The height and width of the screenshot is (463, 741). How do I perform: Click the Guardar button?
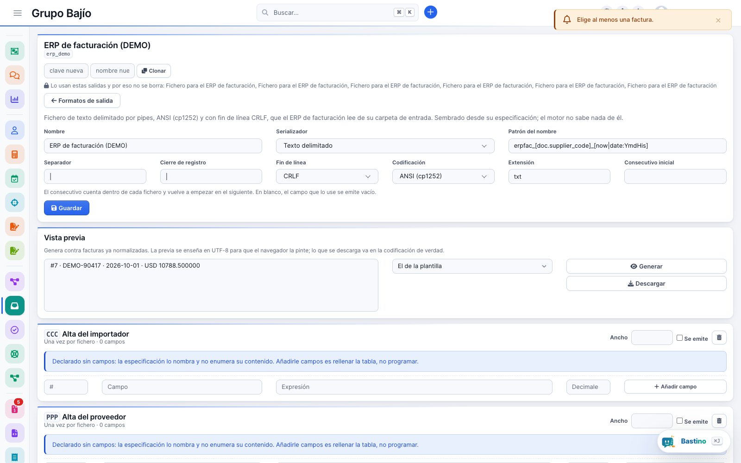67,208
